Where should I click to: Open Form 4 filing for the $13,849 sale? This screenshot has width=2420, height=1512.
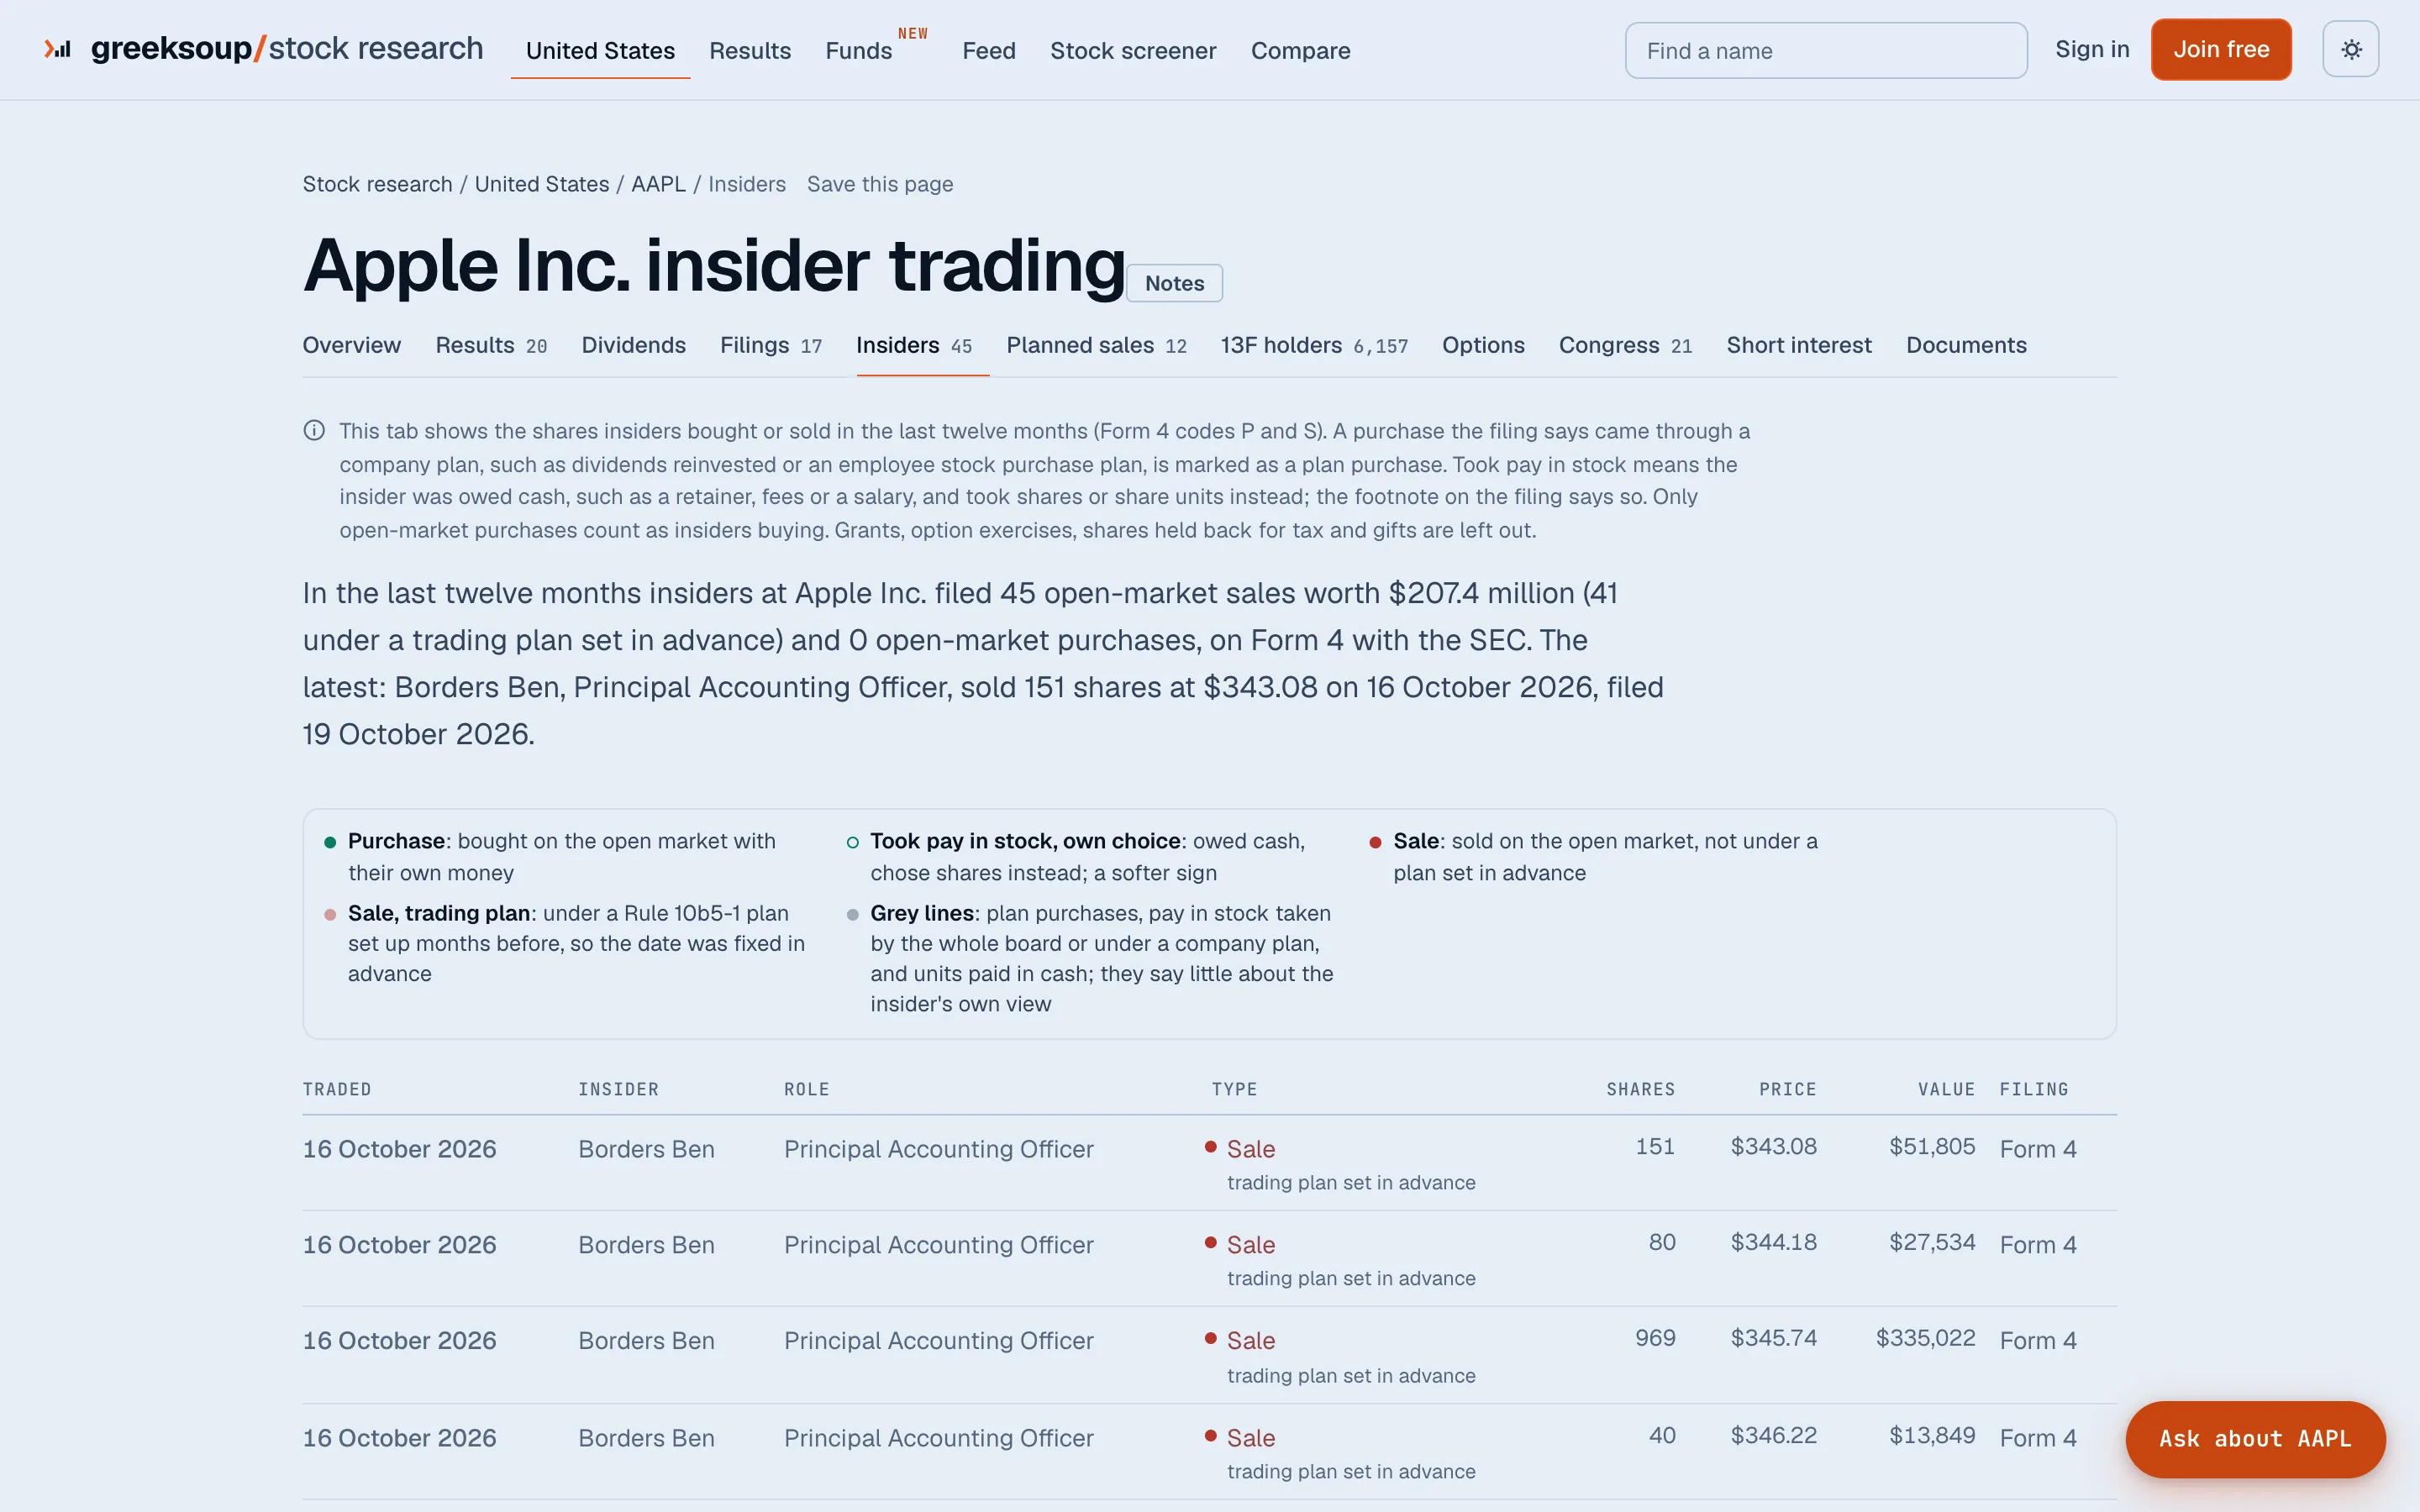coord(2038,1438)
